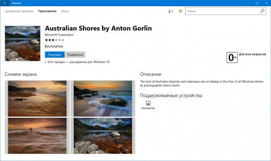Focus the Поиск search field
Image resolution: width=271 pixels, height=161 pixels.
pyautogui.click(x=223, y=11)
